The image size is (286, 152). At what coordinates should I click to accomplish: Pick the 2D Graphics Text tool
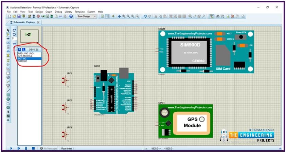[x=8, y=112]
